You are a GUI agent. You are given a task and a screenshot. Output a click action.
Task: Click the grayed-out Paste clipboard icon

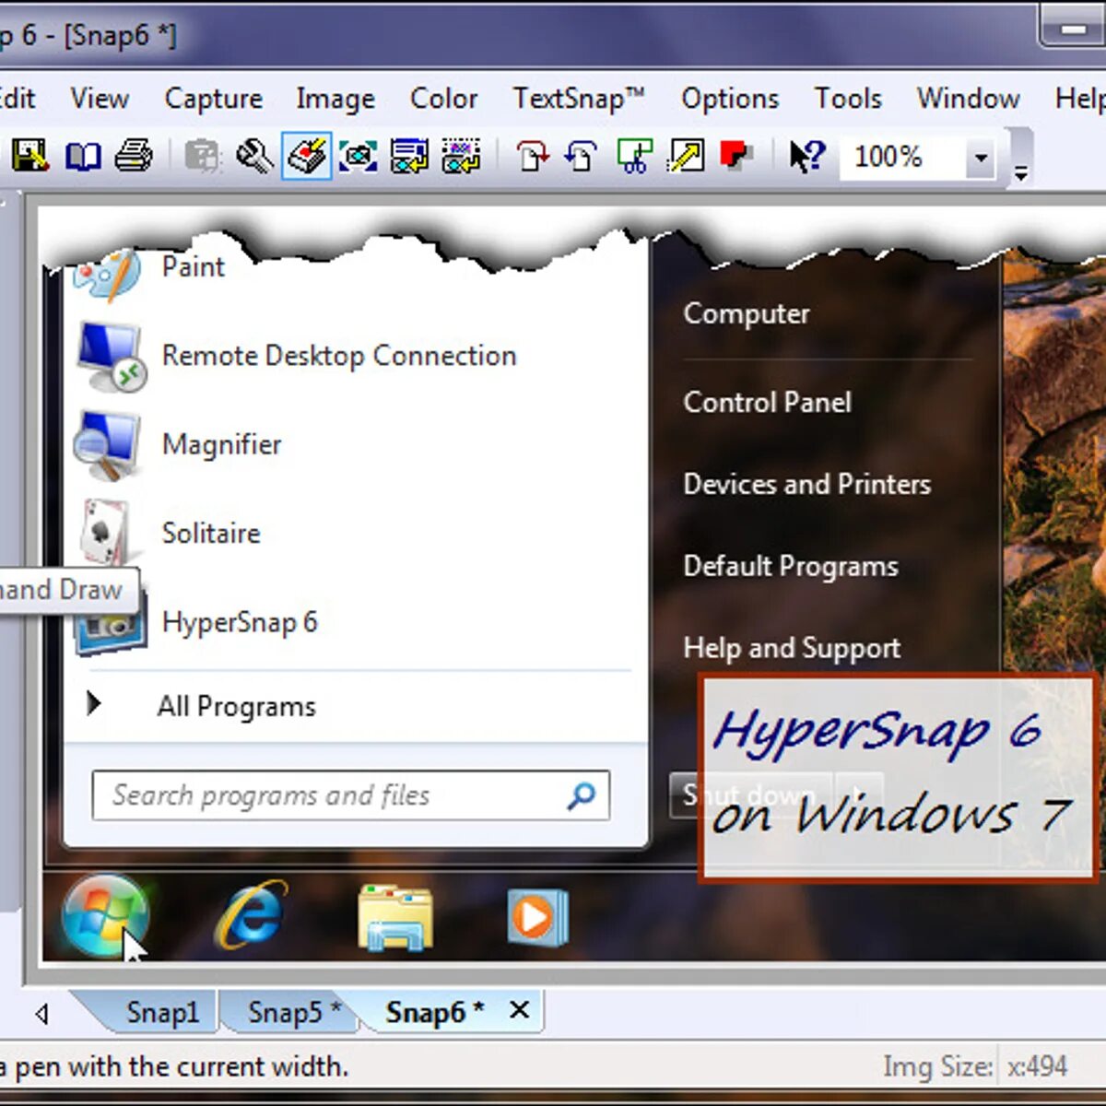coord(203,156)
